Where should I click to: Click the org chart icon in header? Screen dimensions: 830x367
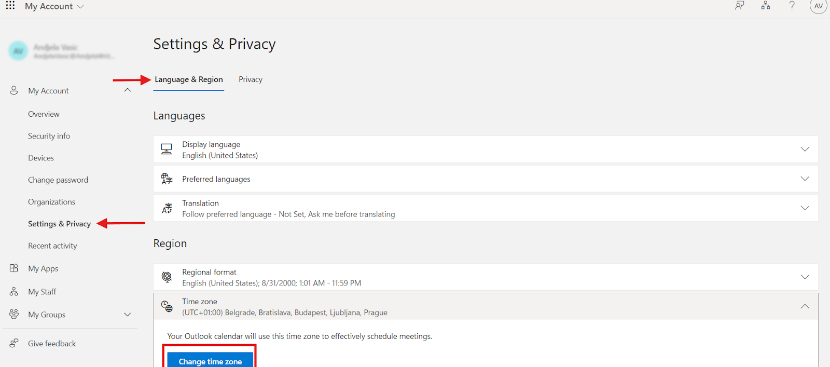[x=766, y=6]
